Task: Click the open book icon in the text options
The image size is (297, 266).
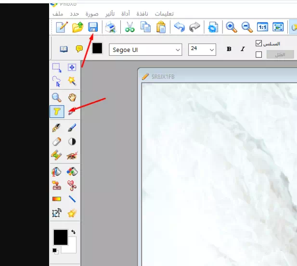Action: point(64,49)
